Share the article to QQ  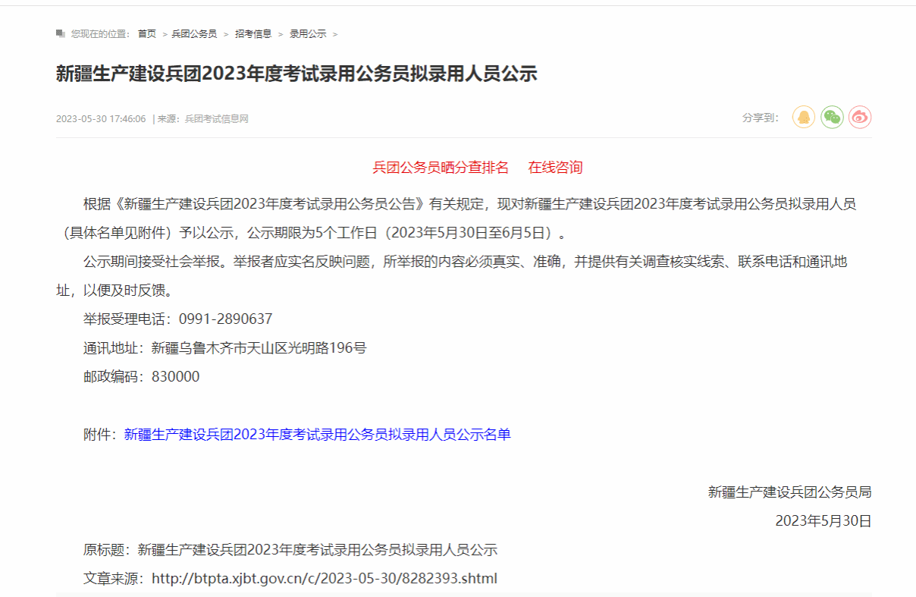tap(804, 118)
